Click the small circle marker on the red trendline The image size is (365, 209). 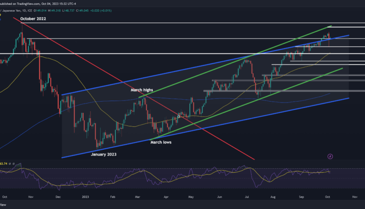(179, 117)
